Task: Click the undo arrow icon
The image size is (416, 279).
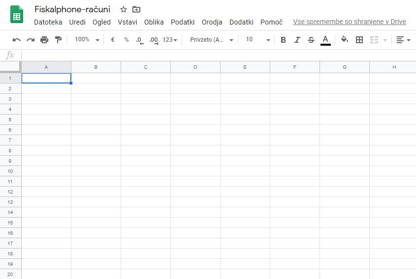Action: tap(16, 40)
